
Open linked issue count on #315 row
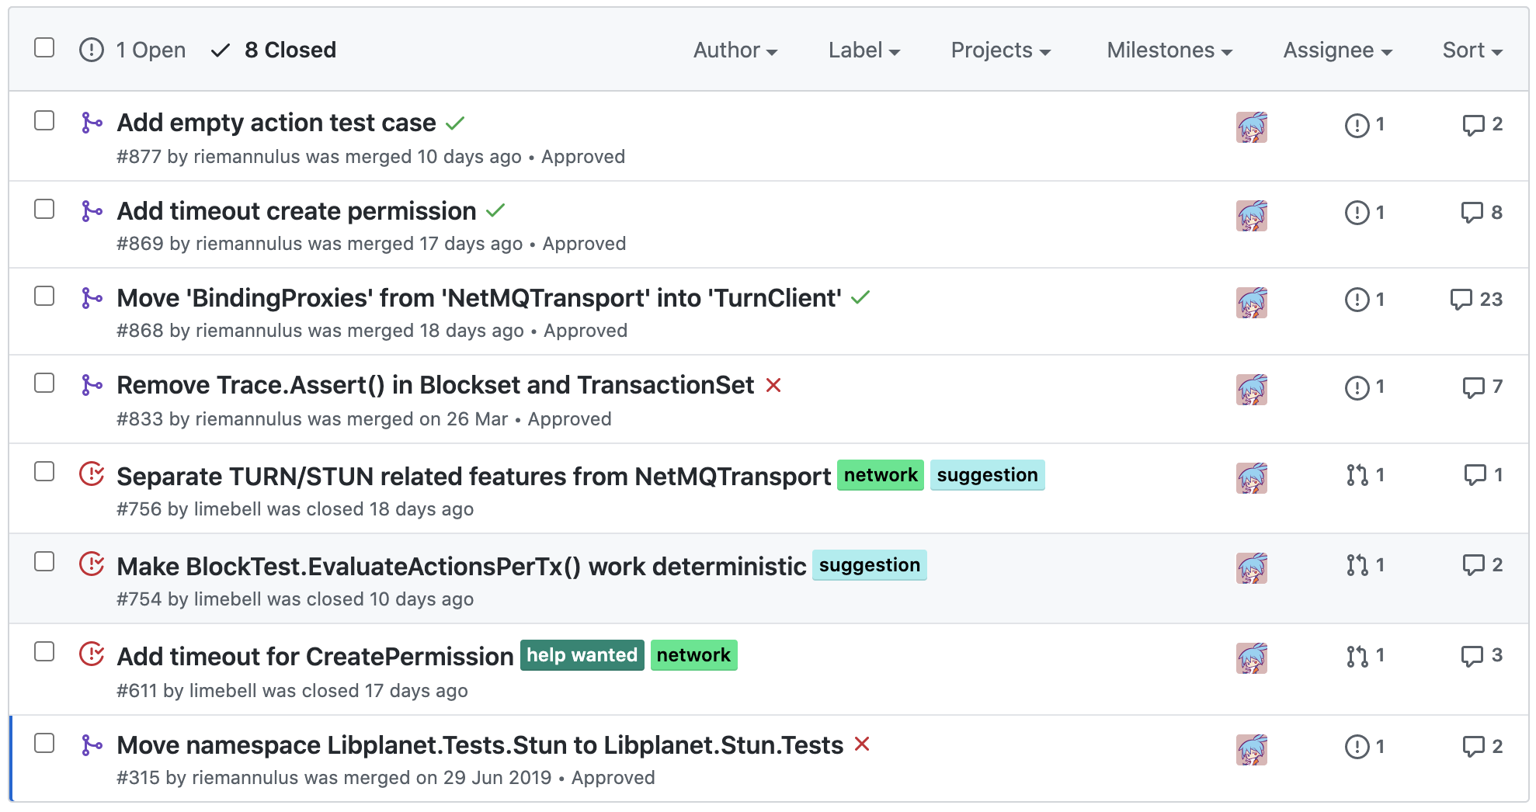coord(1365,747)
